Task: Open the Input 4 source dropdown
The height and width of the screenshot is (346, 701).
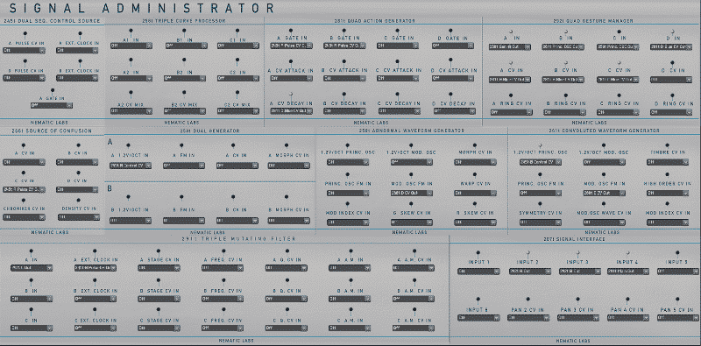Action: [x=628, y=272]
